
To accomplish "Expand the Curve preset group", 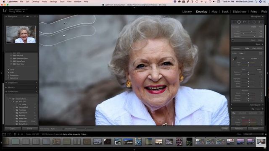I will pyautogui.click(x=8, y=70).
